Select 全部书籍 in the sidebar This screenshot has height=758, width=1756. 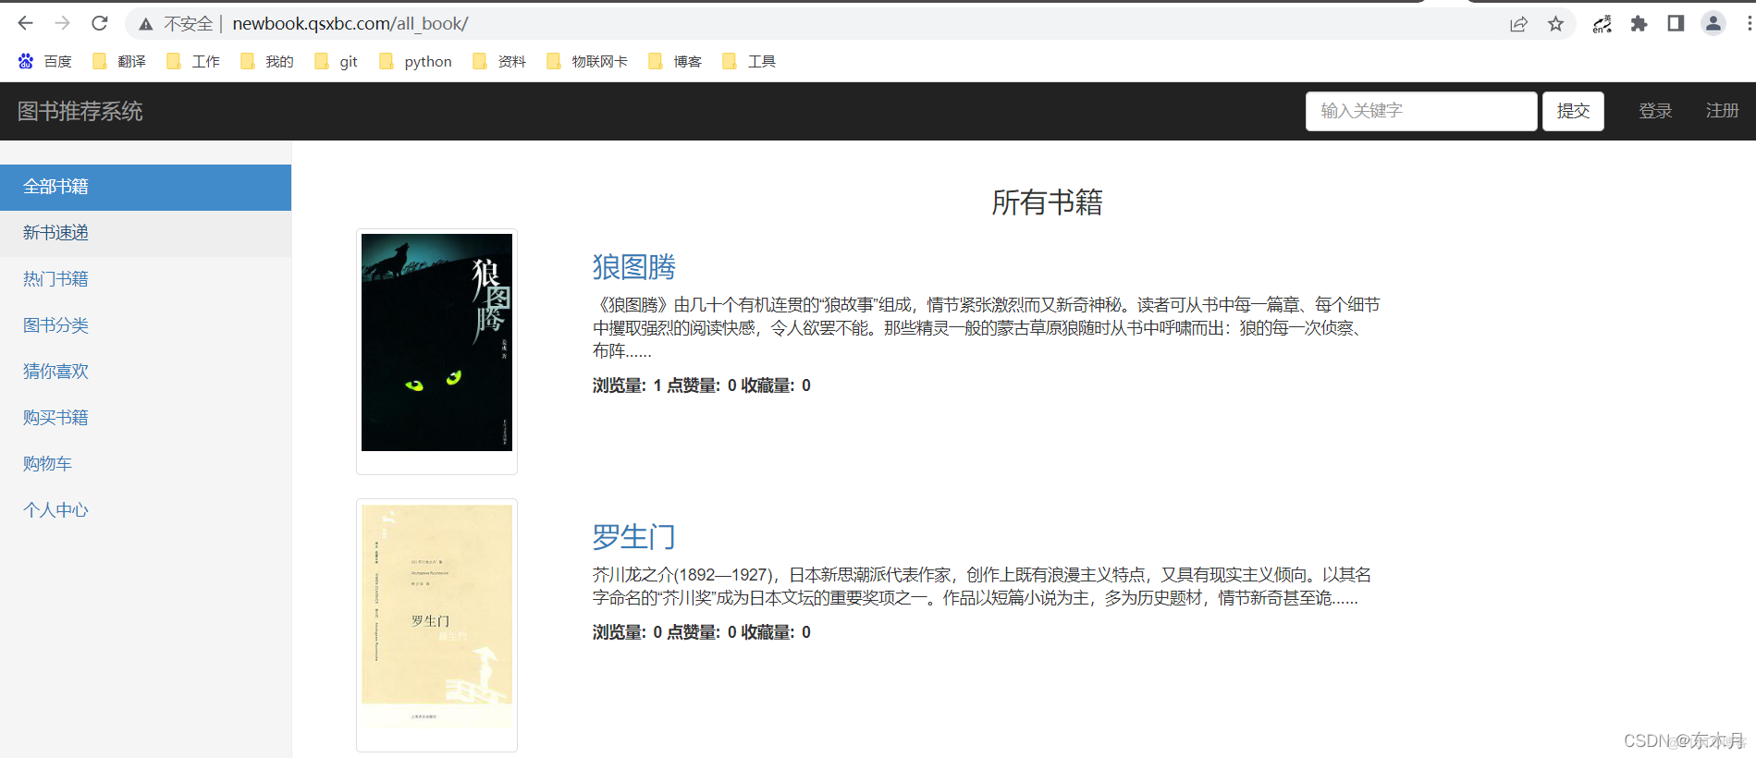coord(145,187)
